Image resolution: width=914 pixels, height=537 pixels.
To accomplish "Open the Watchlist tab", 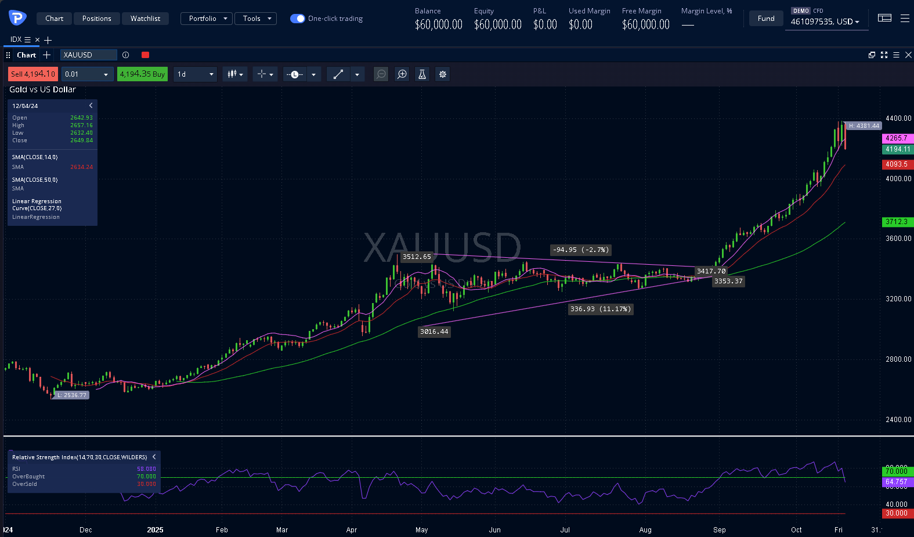I will pyautogui.click(x=145, y=19).
